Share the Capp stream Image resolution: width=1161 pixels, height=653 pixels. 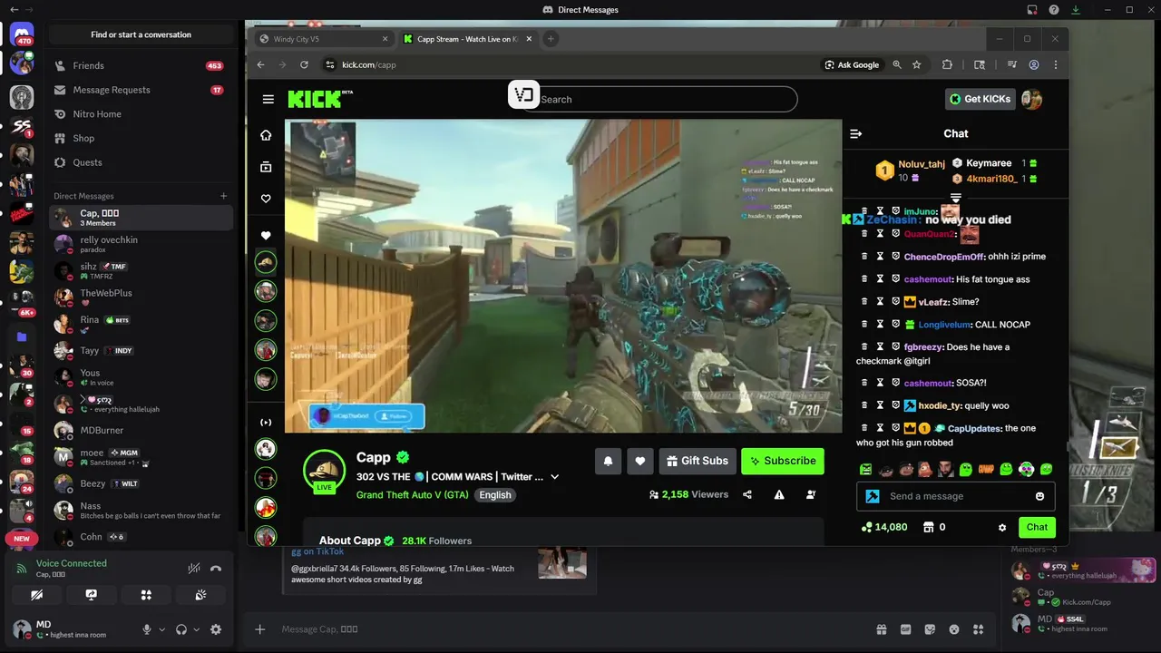[x=747, y=494]
